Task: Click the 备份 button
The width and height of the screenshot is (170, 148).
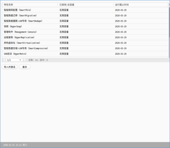Action: pyautogui.click(x=24, y=67)
